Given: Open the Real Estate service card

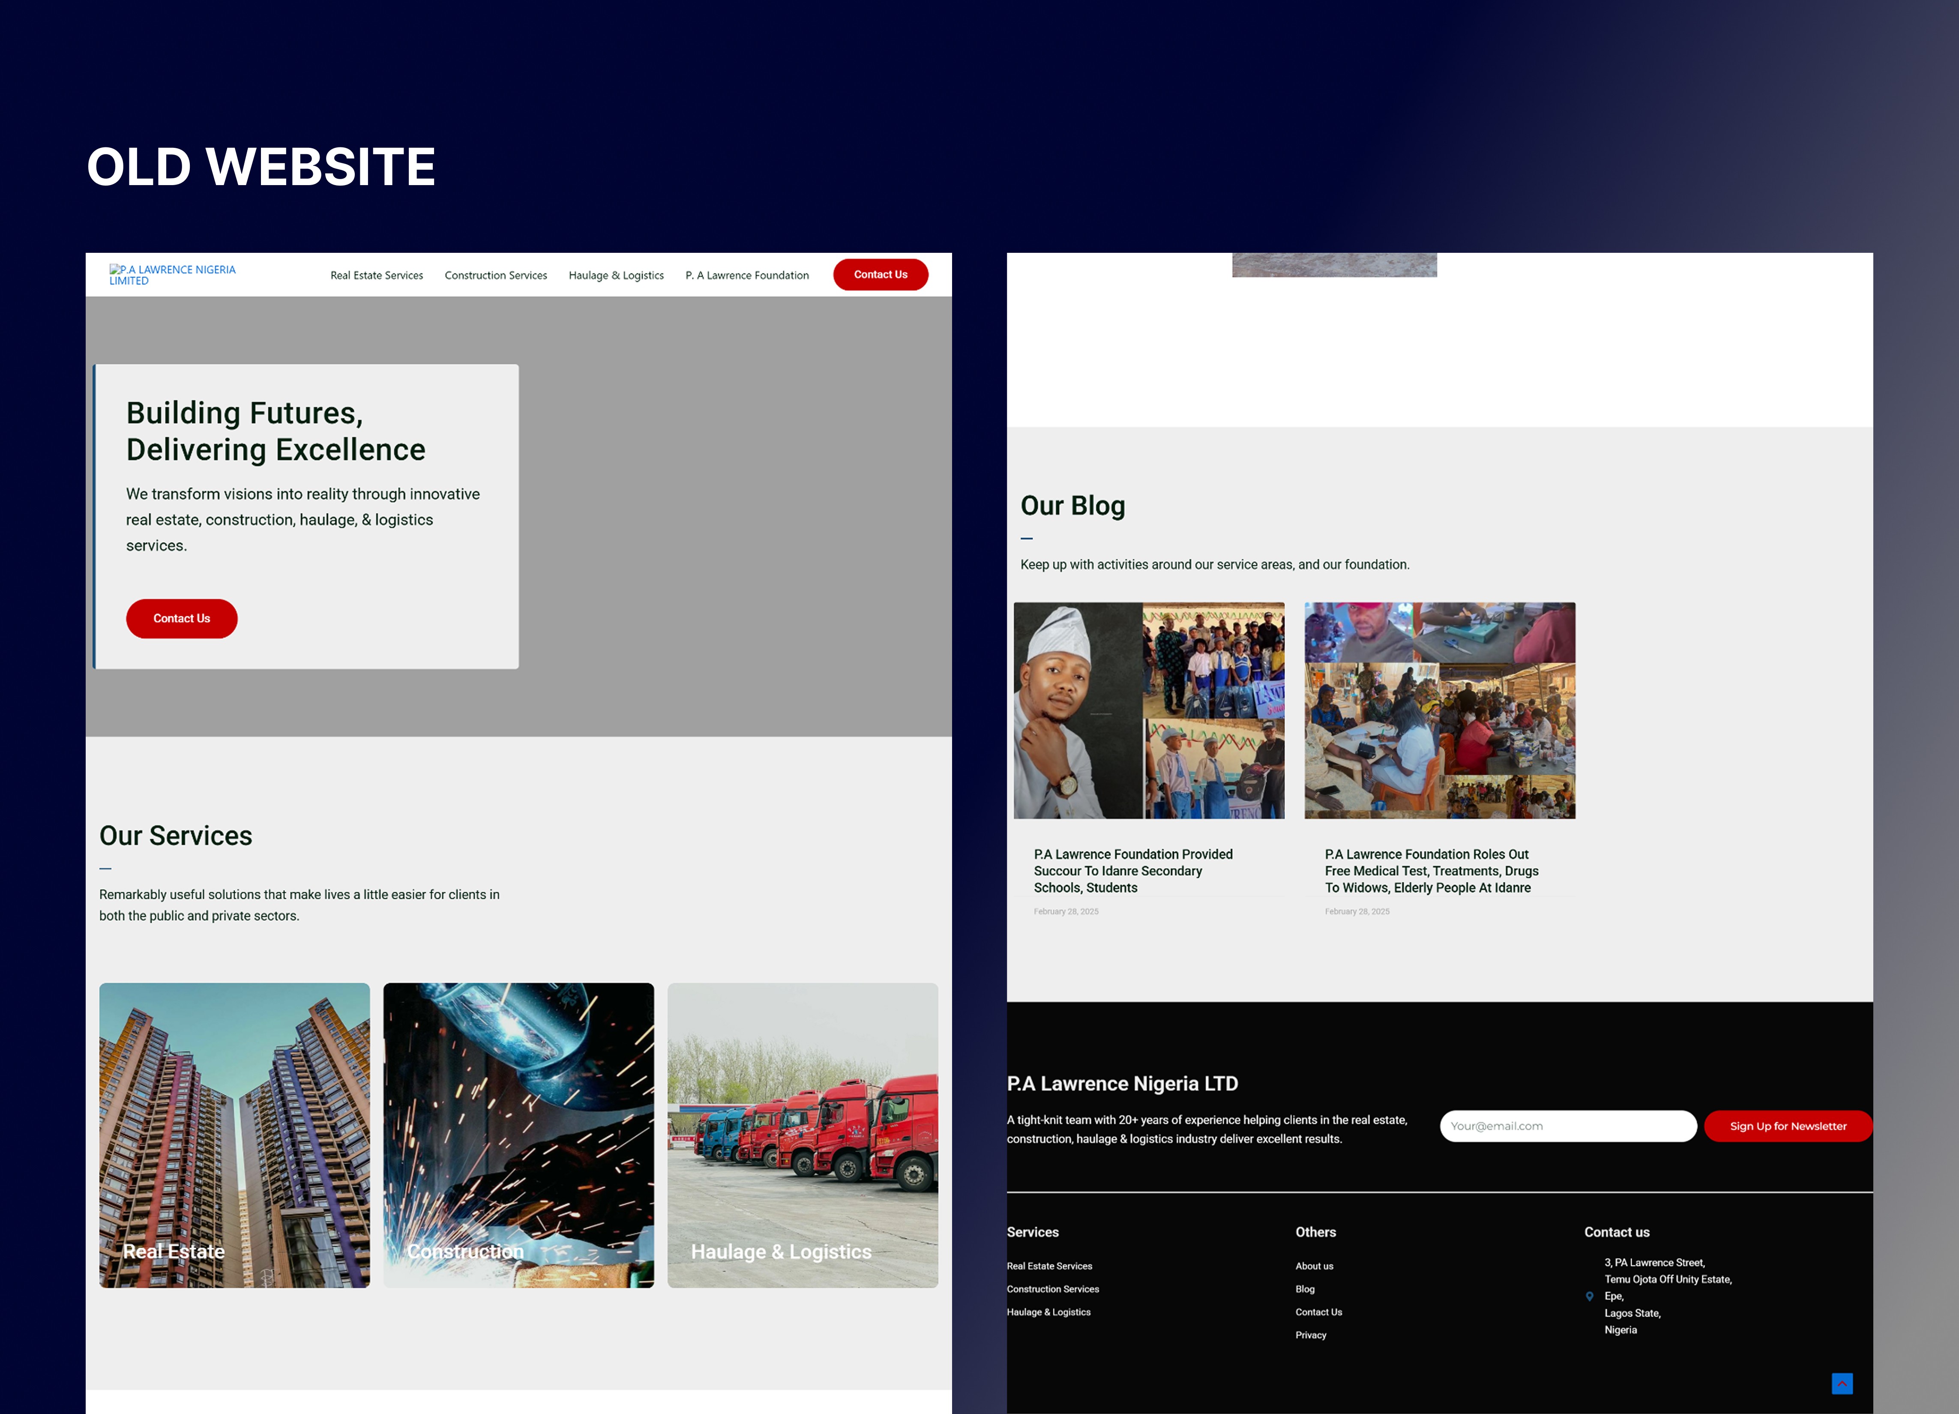Looking at the screenshot, I should click(234, 1135).
